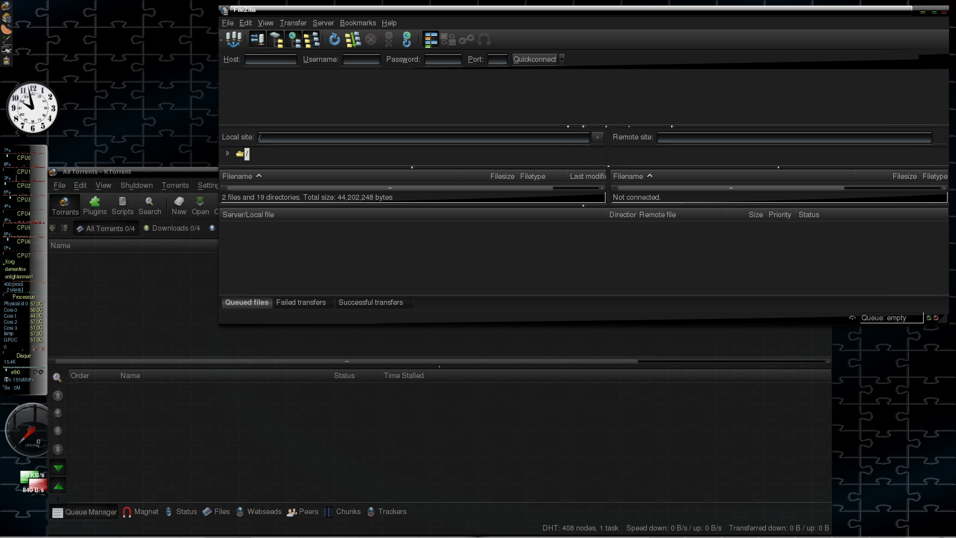Click the Host input field

coord(270,60)
